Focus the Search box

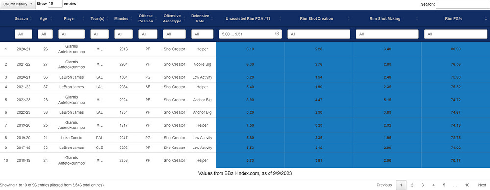463,4
